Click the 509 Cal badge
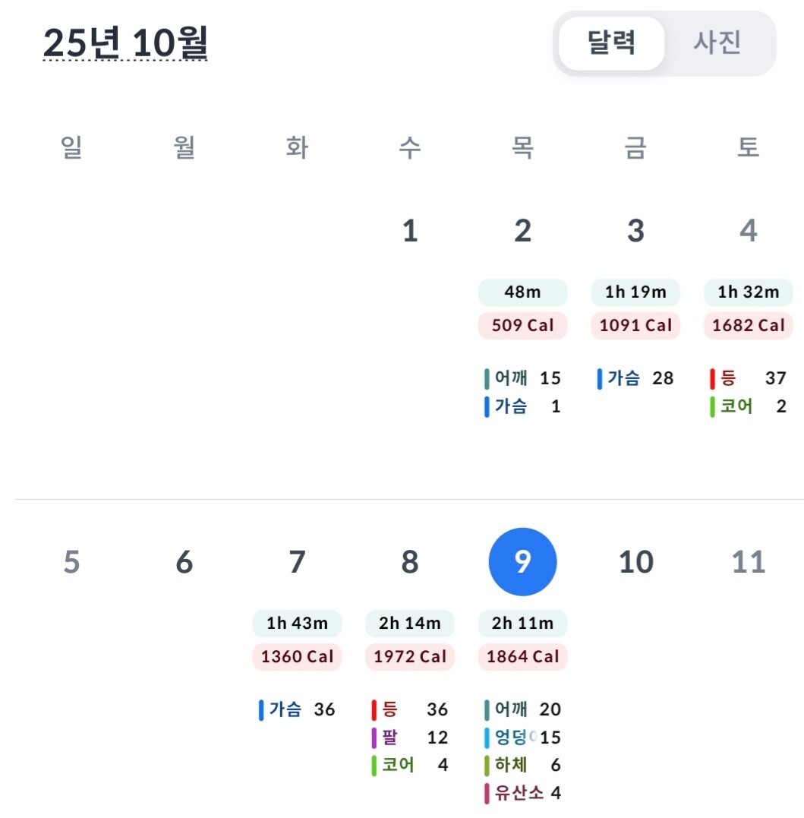Image resolution: width=804 pixels, height=818 pixels. 522,325
